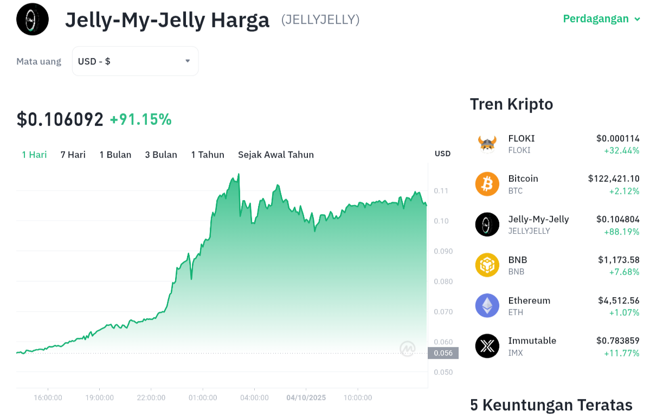650x418 pixels.
Task: Show the 1 Bulan price chart
Action: [115, 155]
